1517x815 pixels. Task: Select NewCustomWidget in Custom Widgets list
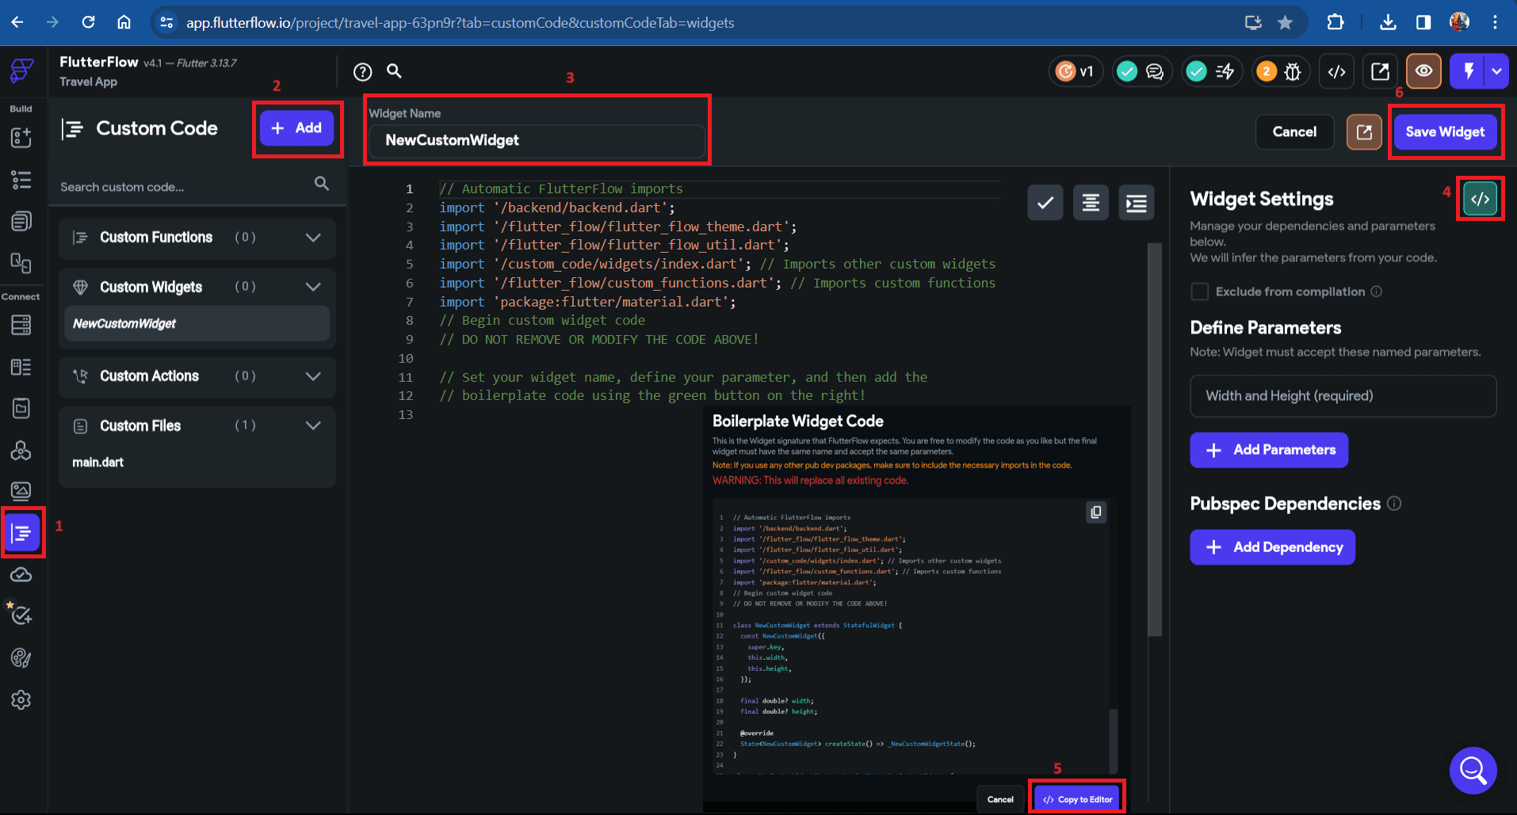[x=197, y=323]
